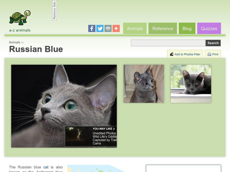Expand the 'You May Like' chevron
The image size is (230, 172).
pos(114,129)
